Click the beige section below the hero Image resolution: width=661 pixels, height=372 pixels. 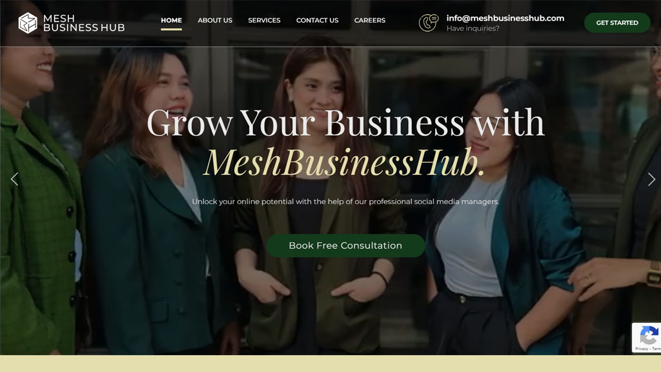point(330,364)
